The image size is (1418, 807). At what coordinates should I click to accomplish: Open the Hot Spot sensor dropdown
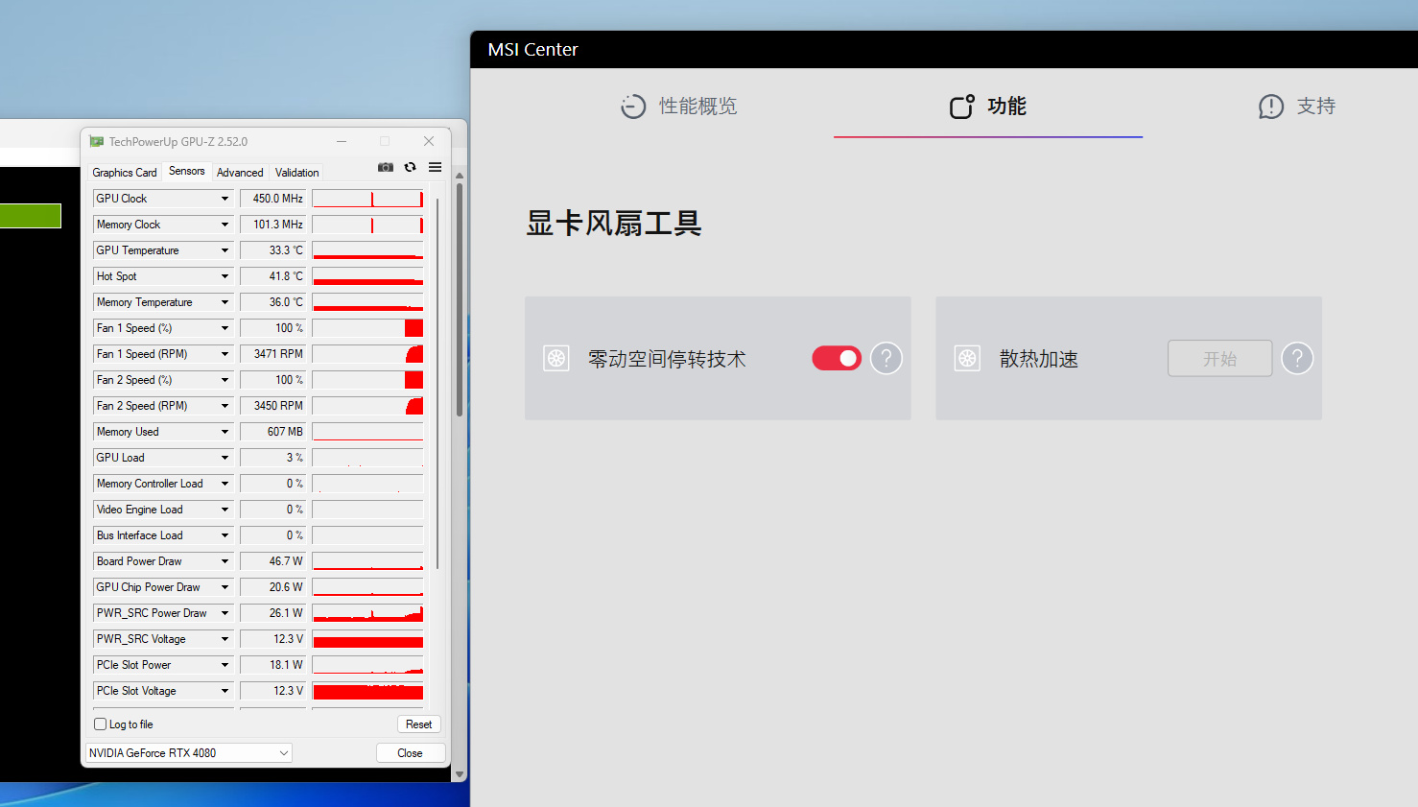225,276
